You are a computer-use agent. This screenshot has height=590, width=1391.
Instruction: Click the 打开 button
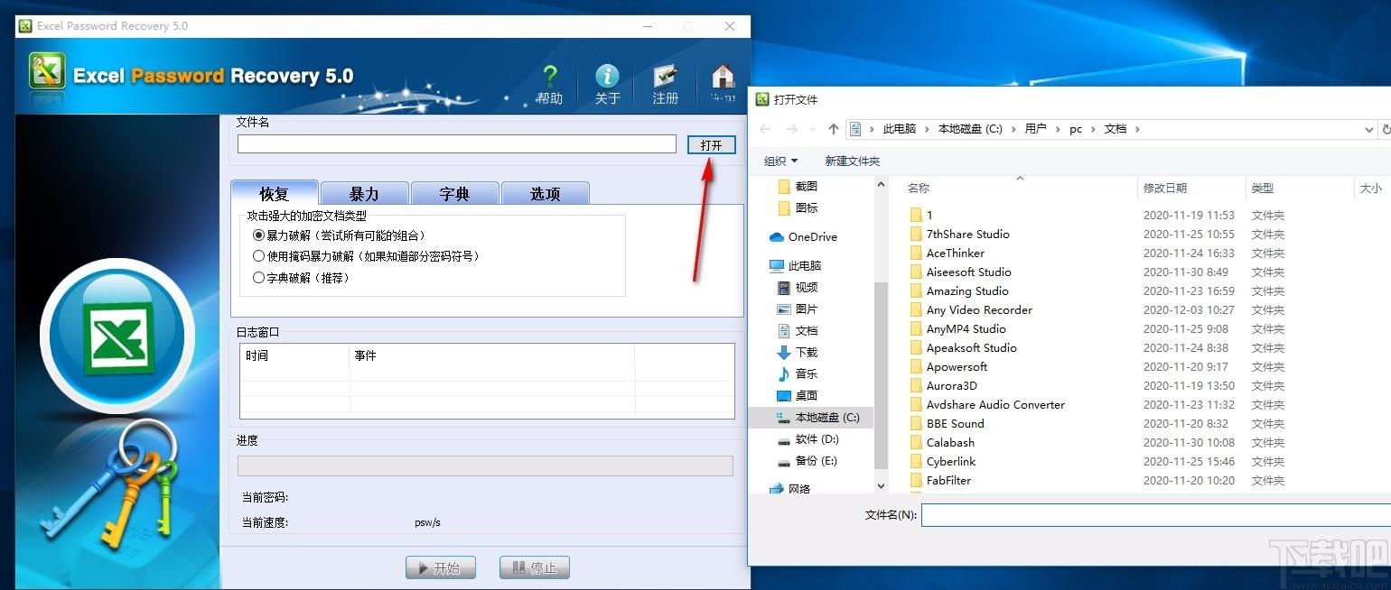tap(712, 145)
